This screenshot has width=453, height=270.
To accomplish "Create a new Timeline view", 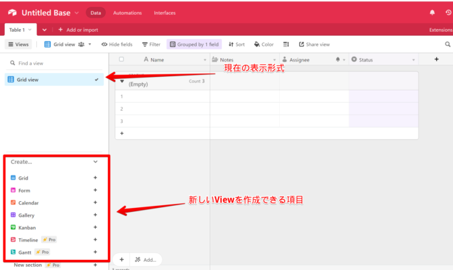I will tap(95, 240).
